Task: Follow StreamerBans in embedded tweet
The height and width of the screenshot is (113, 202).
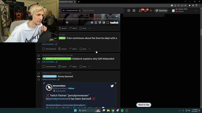Action: pos(71,88)
